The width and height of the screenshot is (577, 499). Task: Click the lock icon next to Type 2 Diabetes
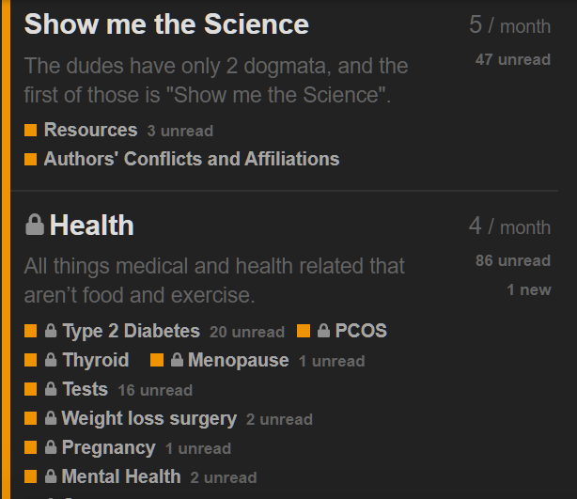[51, 331]
